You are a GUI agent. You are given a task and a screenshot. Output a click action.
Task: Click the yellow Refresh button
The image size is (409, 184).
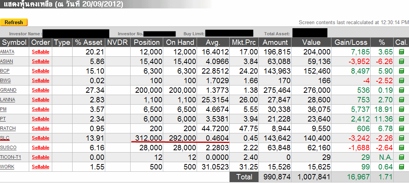(14, 22)
